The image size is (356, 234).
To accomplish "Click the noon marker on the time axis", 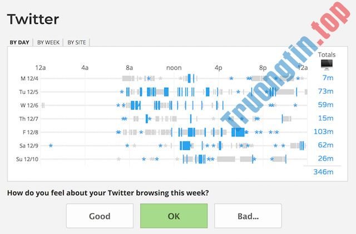I will point(174,68).
